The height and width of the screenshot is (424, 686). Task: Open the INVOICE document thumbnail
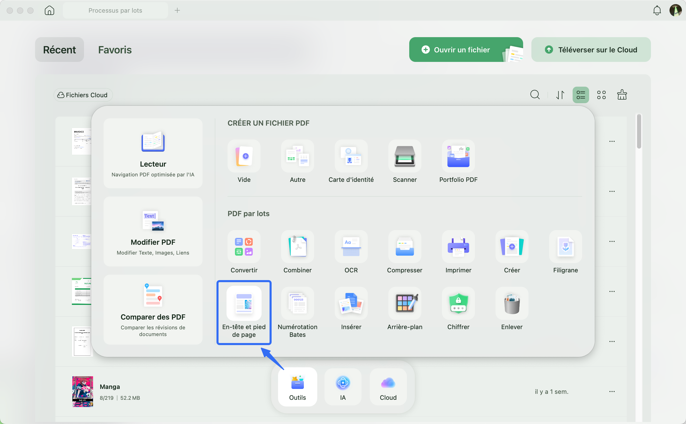[81, 141]
